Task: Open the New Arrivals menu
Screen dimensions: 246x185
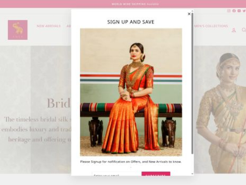Action: click(x=49, y=26)
